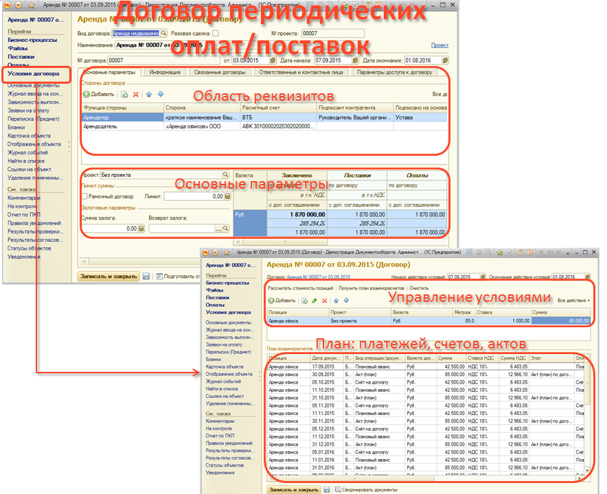The height and width of the screenshot is (494, 607).
Task: Follow the Проект link at top right
Action: point(439,45)
